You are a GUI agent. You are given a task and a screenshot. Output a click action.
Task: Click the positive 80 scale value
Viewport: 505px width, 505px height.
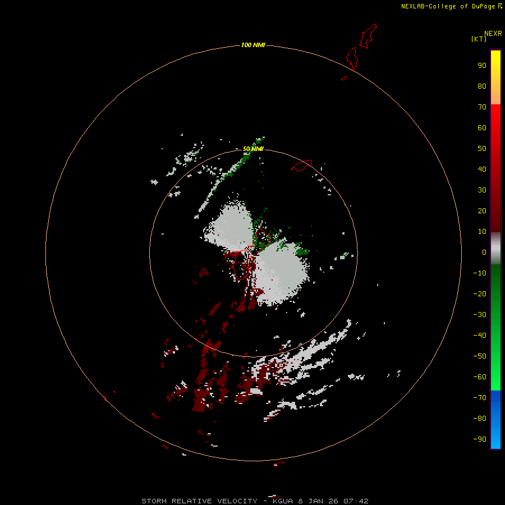click(482, 86)
